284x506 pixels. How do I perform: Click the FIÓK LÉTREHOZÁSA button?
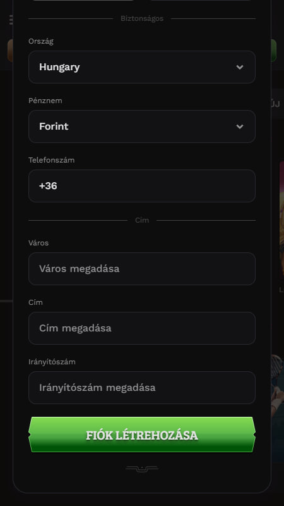142,435
